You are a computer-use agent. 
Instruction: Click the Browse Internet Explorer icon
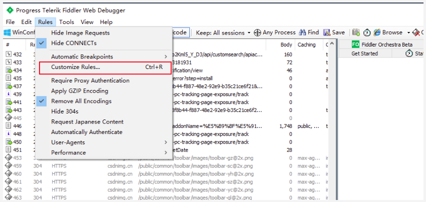(377, 32)
